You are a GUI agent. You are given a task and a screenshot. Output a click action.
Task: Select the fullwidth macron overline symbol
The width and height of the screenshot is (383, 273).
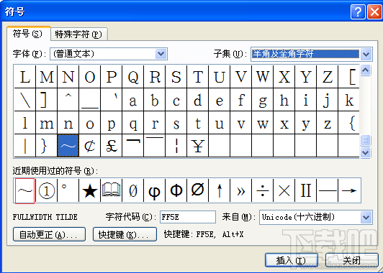pyautogui.click(x=154, y=146)
